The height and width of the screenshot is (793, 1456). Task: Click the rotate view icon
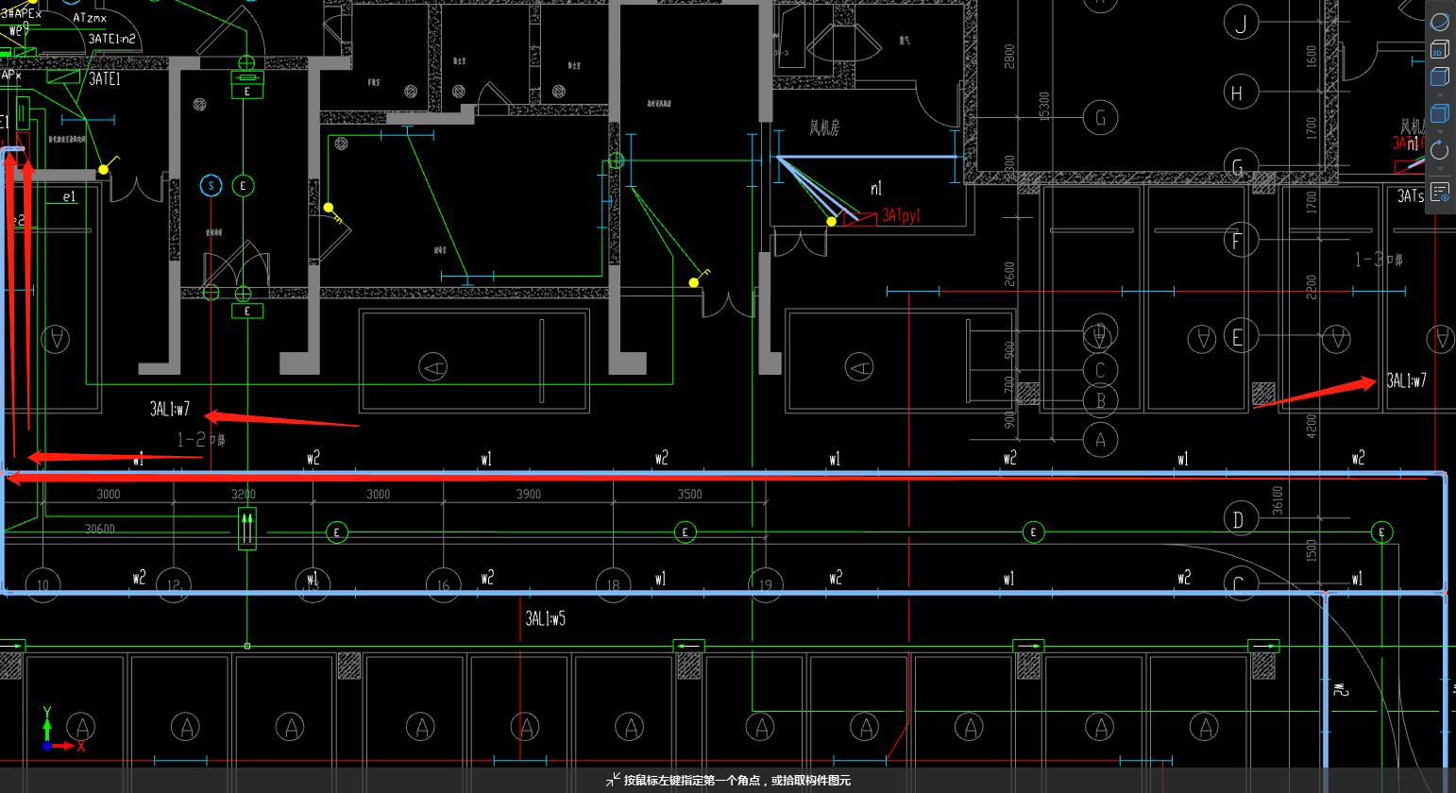click(1439, 150)
